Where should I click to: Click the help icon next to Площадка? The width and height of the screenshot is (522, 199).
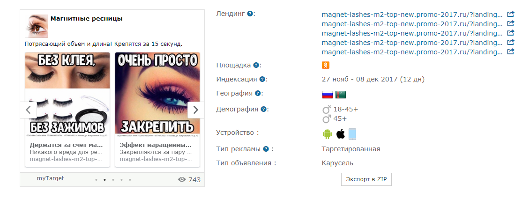(256, 65)
